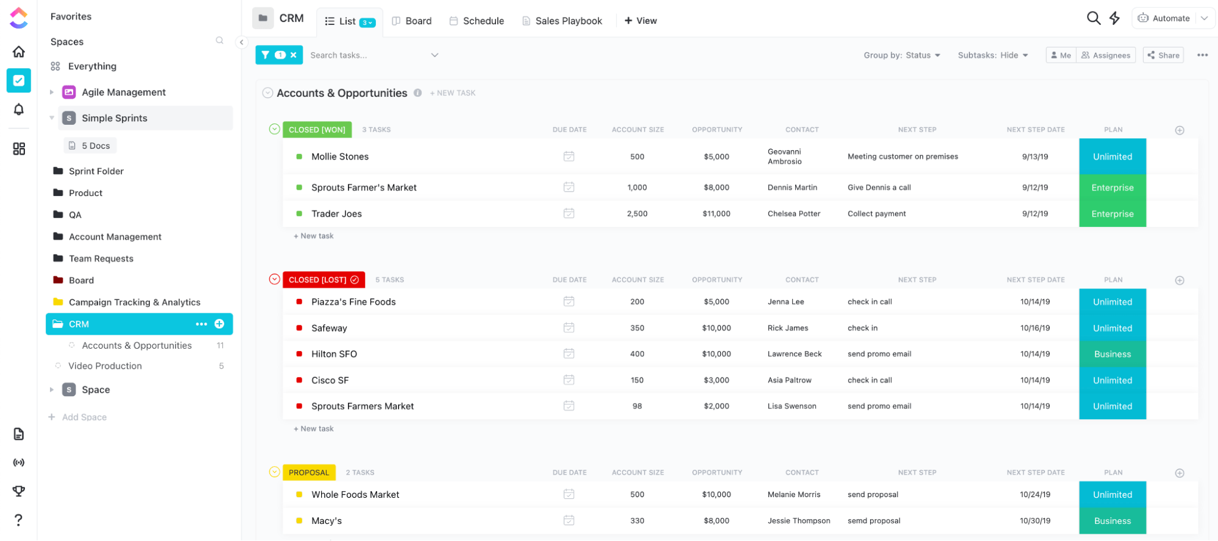Switch to the Board tab
The width and height of the screenshot is (1218, 541).
click(412, 21)
